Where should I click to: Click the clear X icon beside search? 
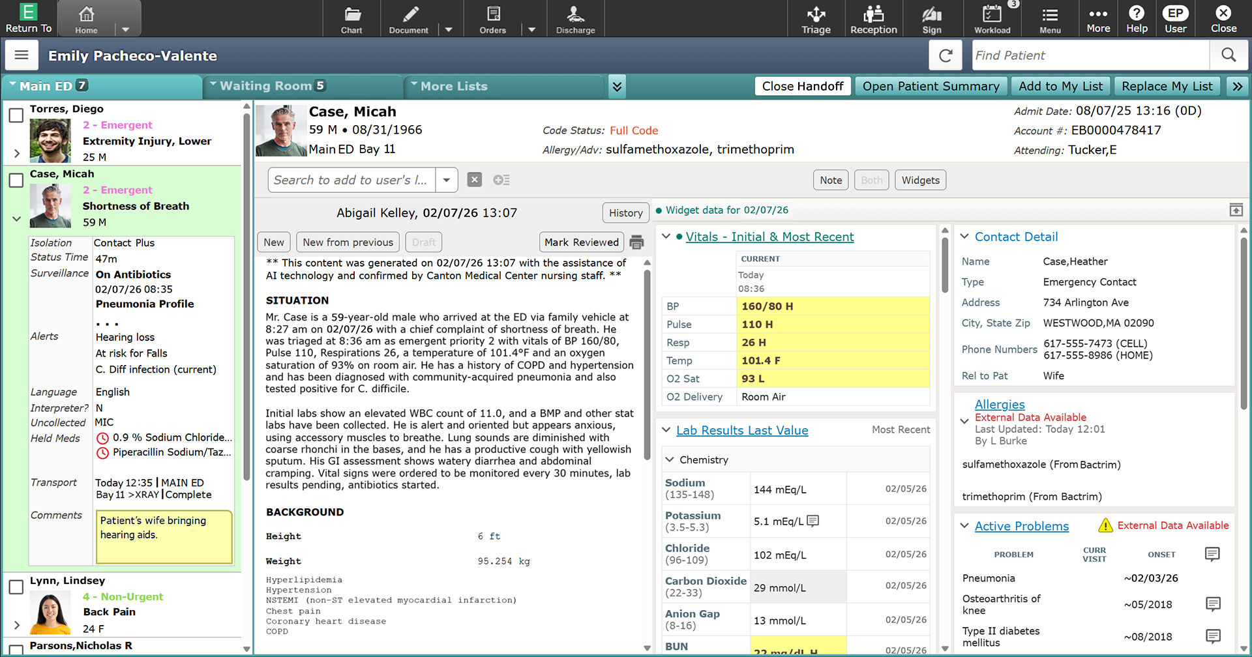point(475,180)
